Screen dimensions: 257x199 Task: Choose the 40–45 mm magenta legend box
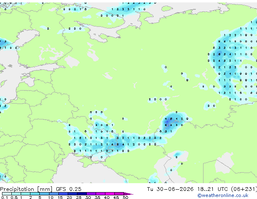pos(110,194)
